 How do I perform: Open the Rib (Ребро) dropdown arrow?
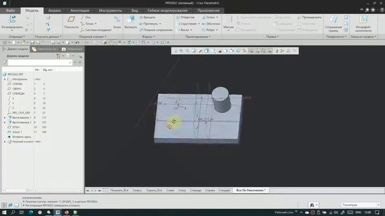click(217, 30)
